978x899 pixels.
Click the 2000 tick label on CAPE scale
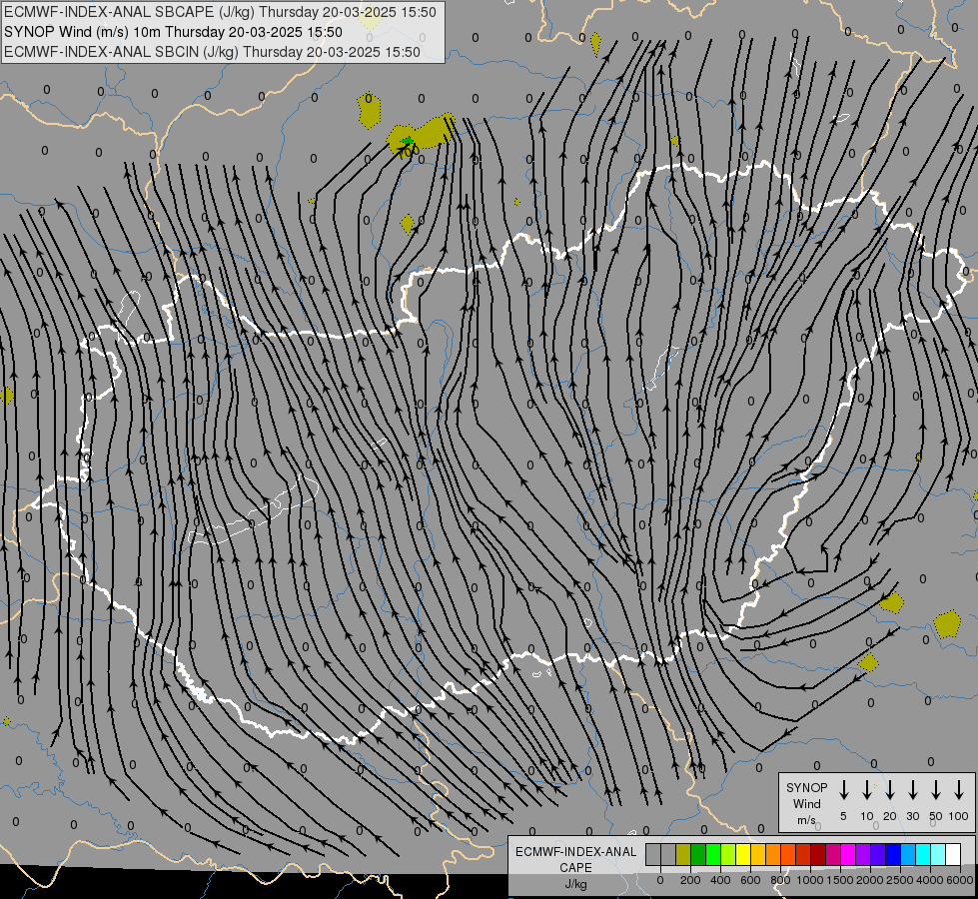pyautogui.click(x=870, y=880)
